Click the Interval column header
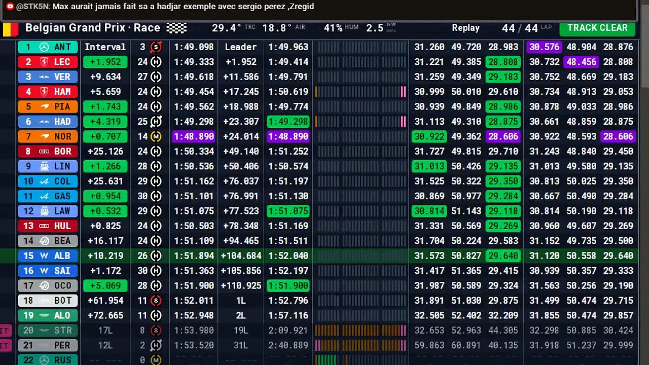 click(x=105, y=47)
